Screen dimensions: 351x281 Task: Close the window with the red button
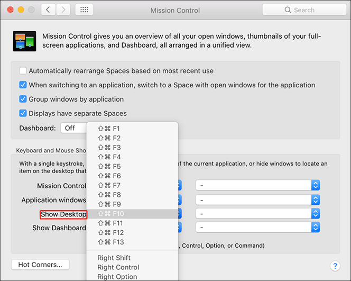click(x=10, y=10)
